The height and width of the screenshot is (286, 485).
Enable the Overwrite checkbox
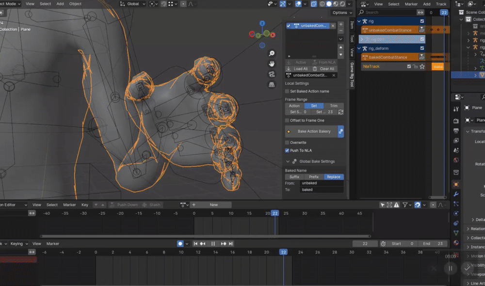(287, 143)
